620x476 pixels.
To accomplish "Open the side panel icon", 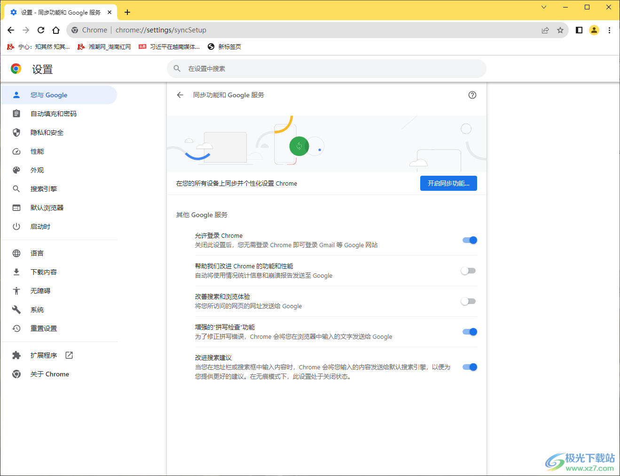I will pyautogui.click(x=579, y=30).
